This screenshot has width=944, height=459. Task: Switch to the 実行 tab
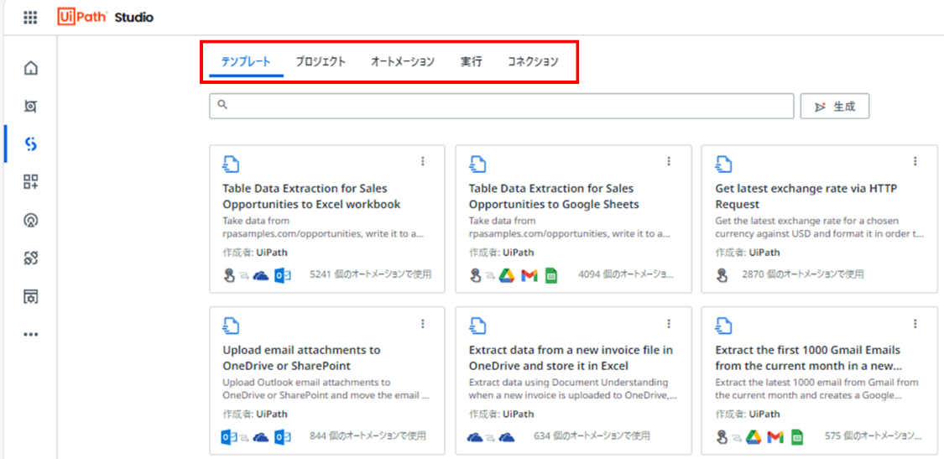click(472, 61)
